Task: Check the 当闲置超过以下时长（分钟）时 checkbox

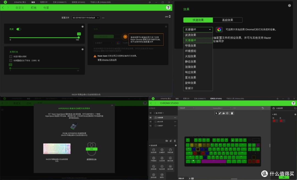Action: (11, 61)
